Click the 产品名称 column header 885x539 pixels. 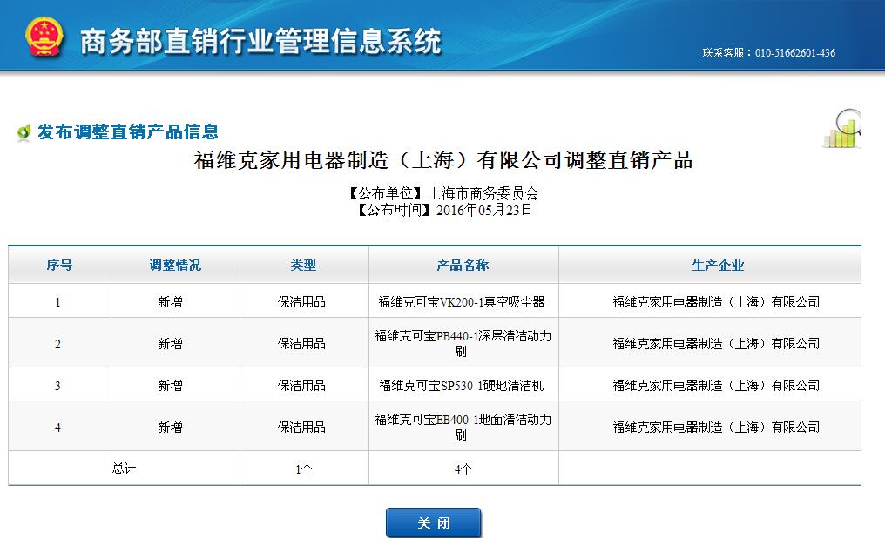[x=463, y=266]
